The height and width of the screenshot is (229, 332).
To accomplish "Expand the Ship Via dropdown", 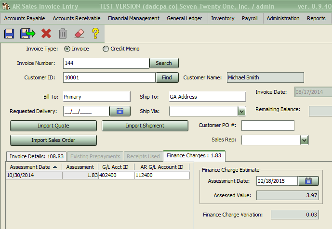I will 241,111.
